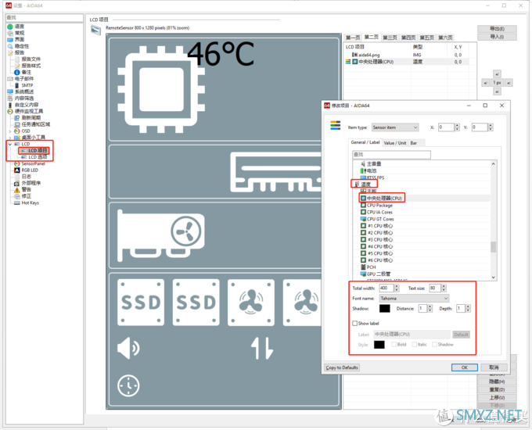Screen dimensions: 532x430
Task: Click the 取消 cancel button
Action: pyautogui.click(x=494, y=367)
